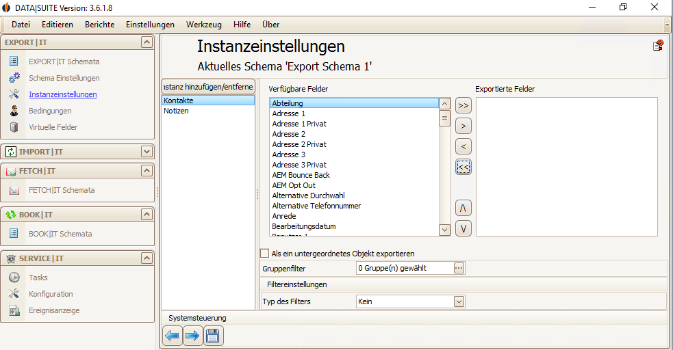
Task: Click the Ereignisanzeige chart icon
Action: coord(14,310)
